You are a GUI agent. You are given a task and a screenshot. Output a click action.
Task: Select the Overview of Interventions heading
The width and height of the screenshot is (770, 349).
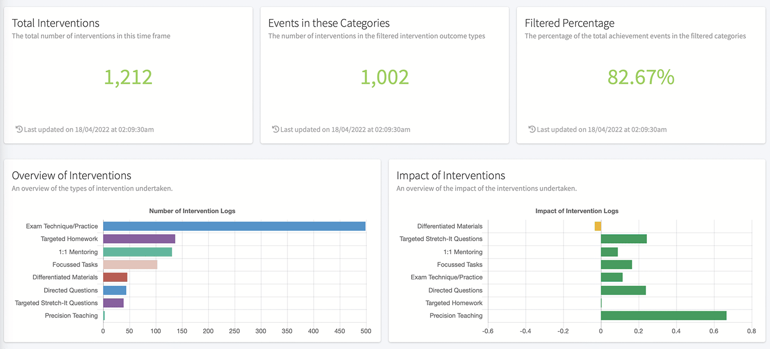pos(71,175)
